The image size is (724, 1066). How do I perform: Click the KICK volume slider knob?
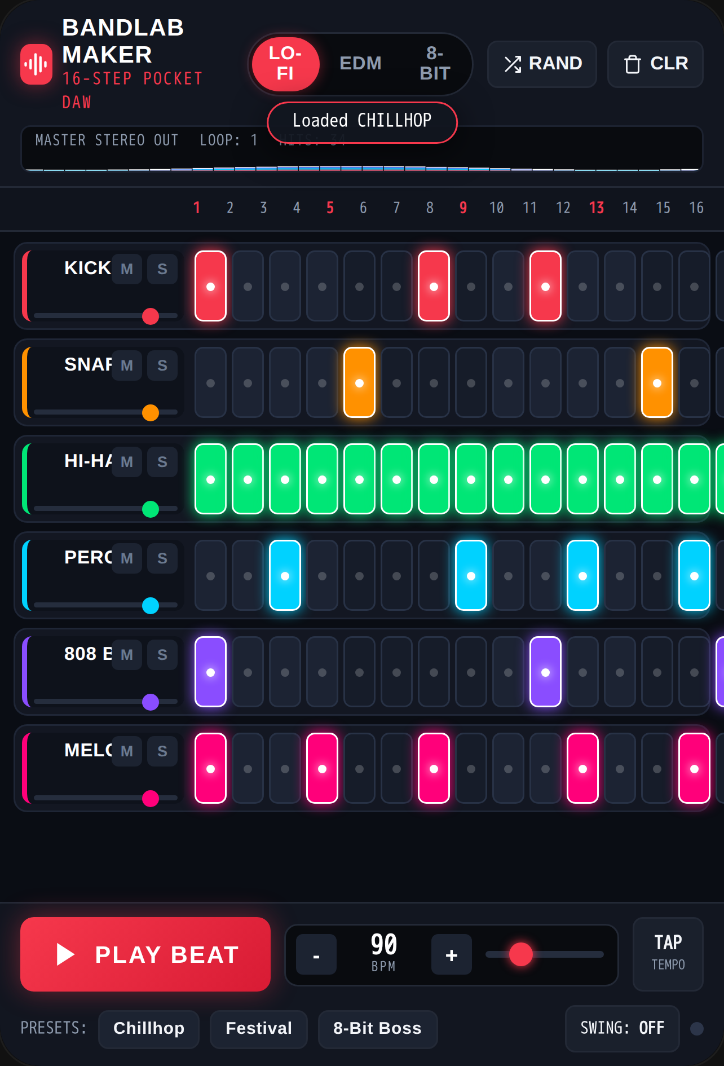(x=151, y=316)
